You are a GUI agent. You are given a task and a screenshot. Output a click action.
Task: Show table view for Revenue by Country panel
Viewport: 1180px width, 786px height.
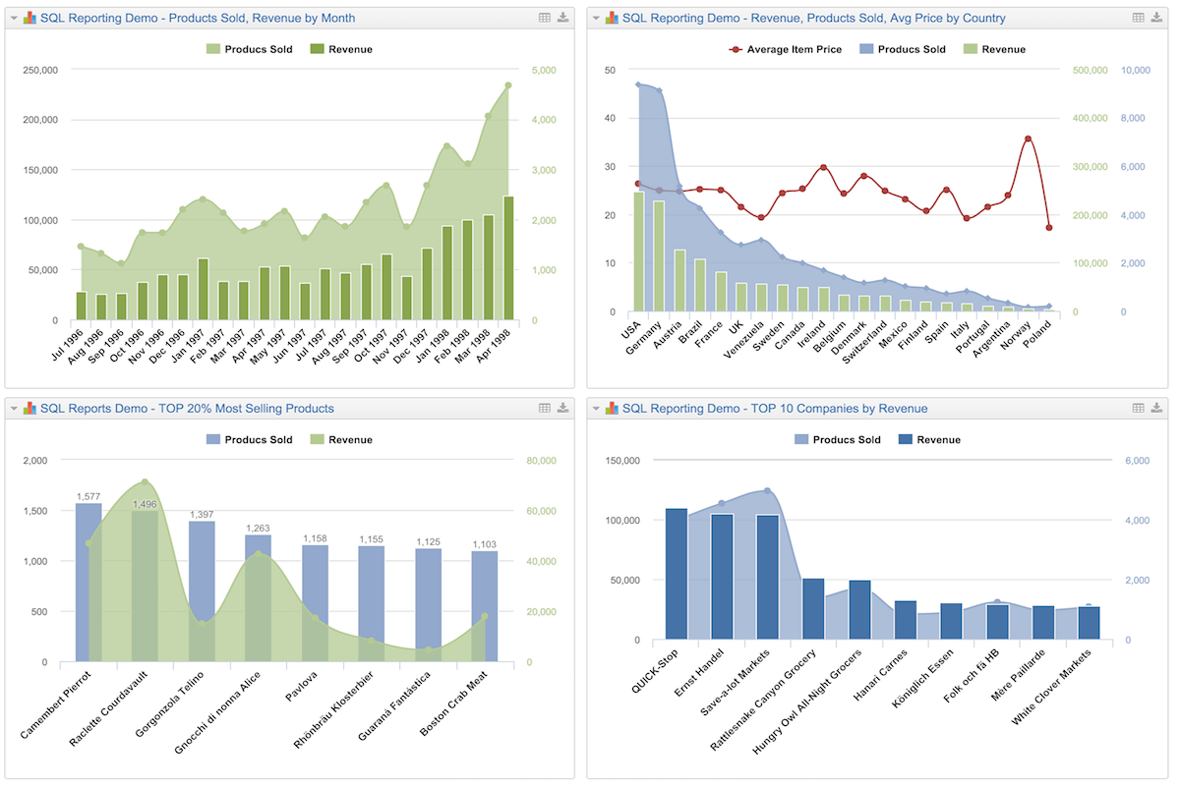(x=1139, y=18)
